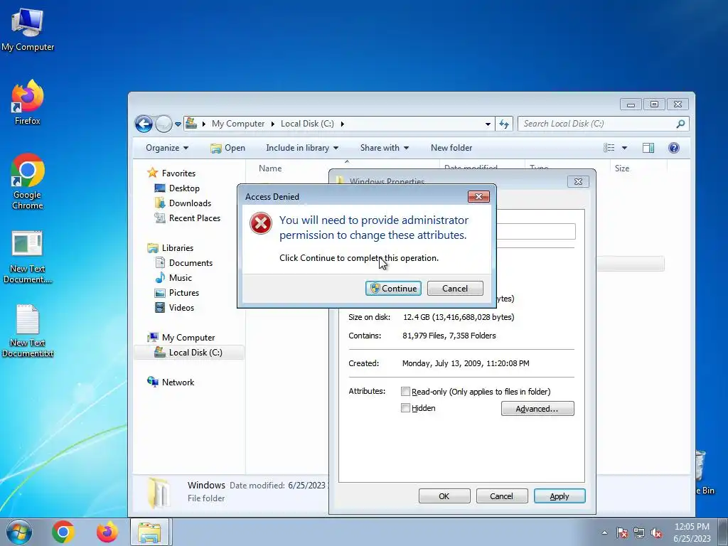Select Google Chrome desktop shortcut
The width and height of the screenshot is (728, 546).
(x=28, y=181)
